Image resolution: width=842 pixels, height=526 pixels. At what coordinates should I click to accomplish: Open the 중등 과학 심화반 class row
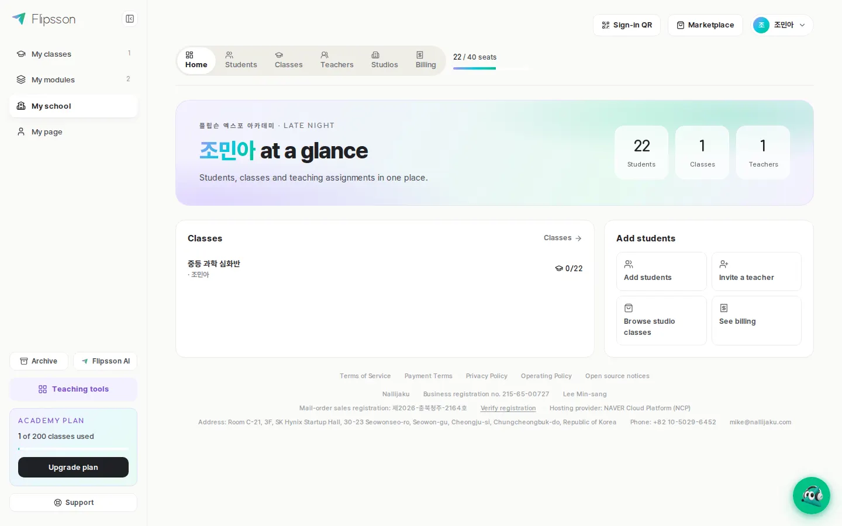(x=385, y=269)
